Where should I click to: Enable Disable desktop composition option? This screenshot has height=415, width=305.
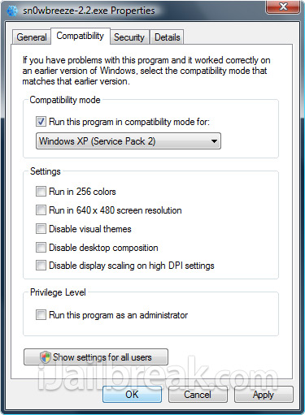click(41, 247)
